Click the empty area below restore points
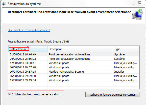This screenshot has height=105, width=146. 74,85
